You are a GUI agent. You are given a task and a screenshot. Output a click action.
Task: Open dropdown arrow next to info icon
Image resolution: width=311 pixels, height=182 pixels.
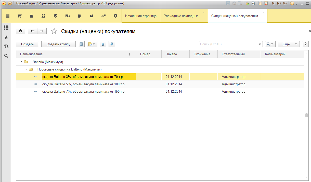pos(297,4)
